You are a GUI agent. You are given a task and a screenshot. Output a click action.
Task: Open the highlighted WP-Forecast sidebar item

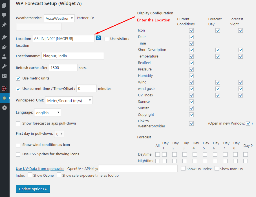5,98
